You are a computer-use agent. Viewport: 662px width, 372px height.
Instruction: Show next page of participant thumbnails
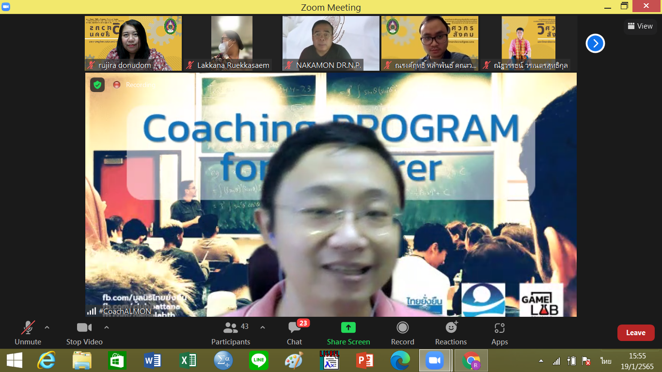[x=595, y=44]
